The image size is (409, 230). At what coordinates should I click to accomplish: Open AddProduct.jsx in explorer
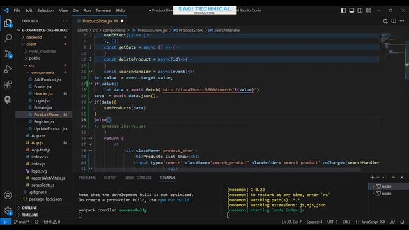point(48,79)
